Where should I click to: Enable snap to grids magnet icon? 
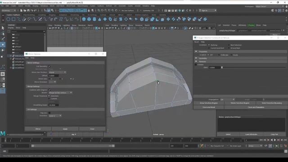(99, 10)
